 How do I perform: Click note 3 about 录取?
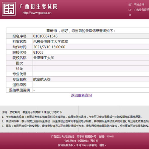pos(75,126)
